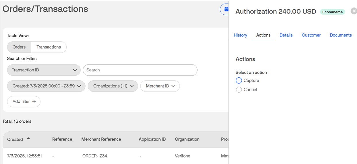The image size is (357, 164).
Task: Click the Created column header
Action: (15, 139)
